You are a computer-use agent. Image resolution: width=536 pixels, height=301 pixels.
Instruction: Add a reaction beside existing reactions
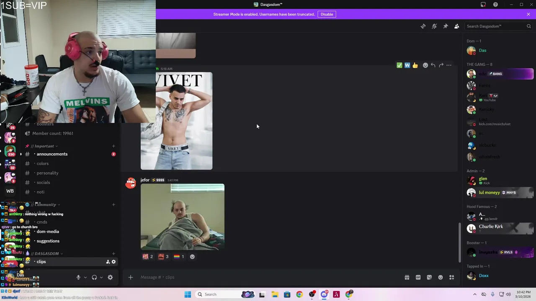(192, 257)
